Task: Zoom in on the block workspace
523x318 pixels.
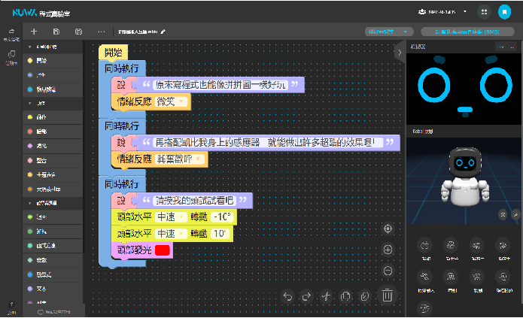Action: tap(388, 250)
